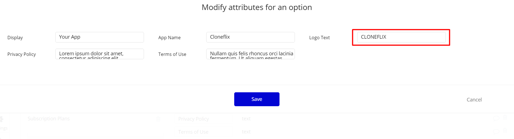The image size is (514, 139).
Task: Cancel the attribute changes
Action: pos(474,100)
